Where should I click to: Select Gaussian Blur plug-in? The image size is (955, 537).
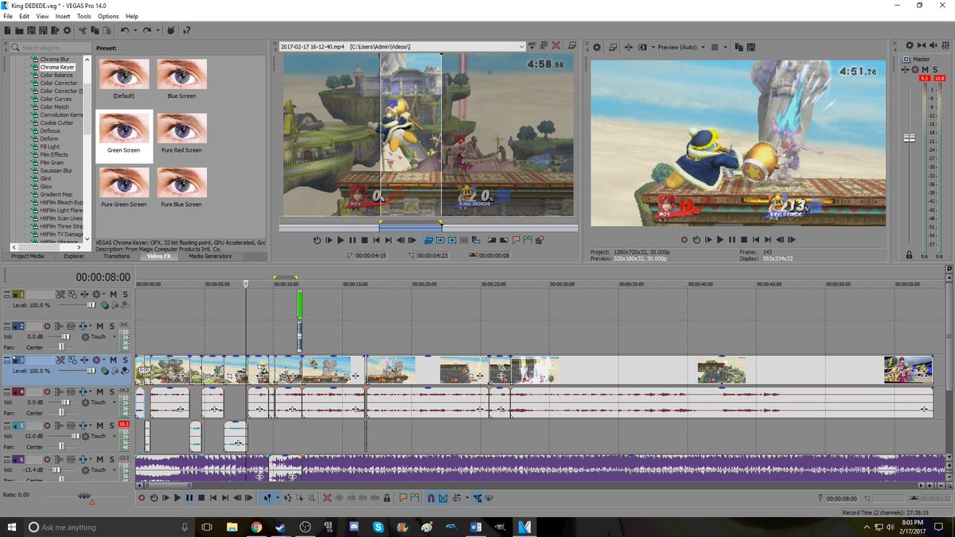(56, 170)
